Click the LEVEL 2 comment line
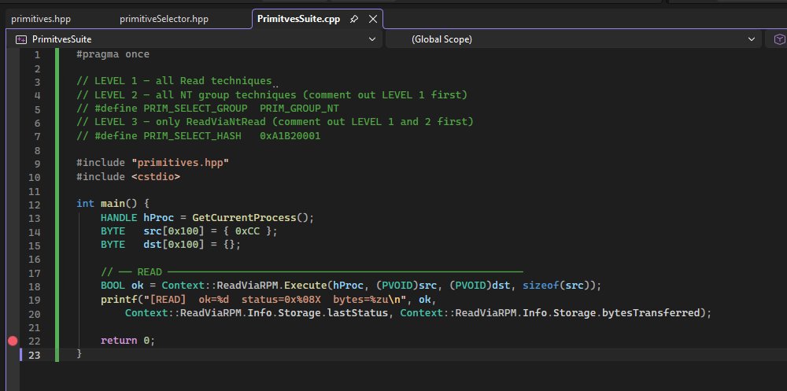This screenshot has height=391, width=787. (272, 95)
